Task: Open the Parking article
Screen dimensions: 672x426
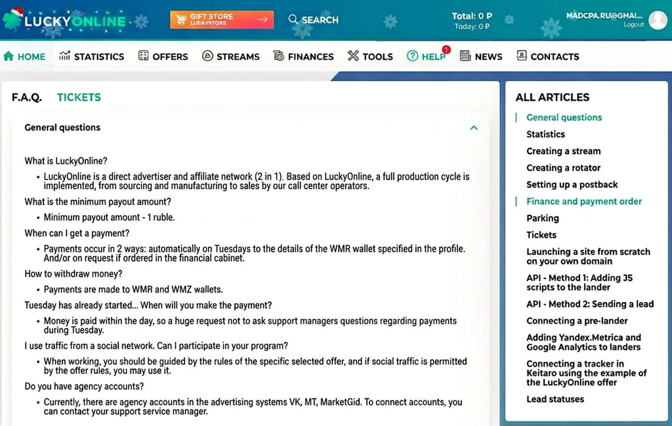Action: (x=543, y=219)
